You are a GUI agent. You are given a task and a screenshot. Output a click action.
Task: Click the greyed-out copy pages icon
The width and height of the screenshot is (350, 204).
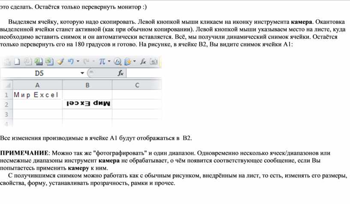28,61
